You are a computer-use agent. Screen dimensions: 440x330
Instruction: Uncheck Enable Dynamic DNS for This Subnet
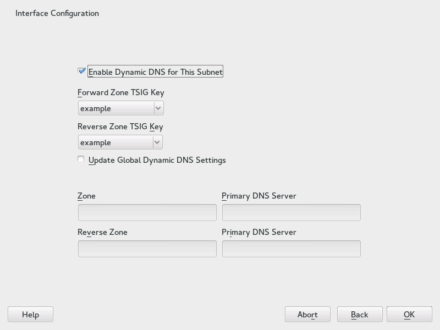coord(81,71)
